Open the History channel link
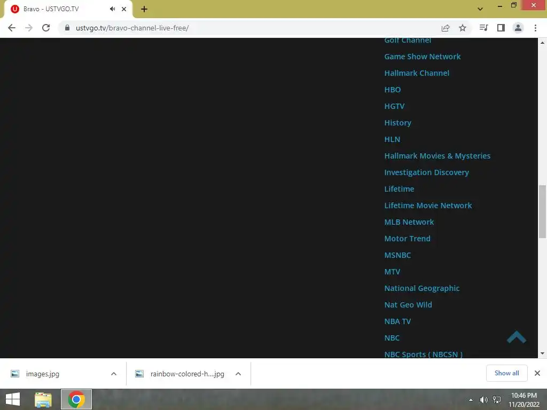 click(397, 123)
